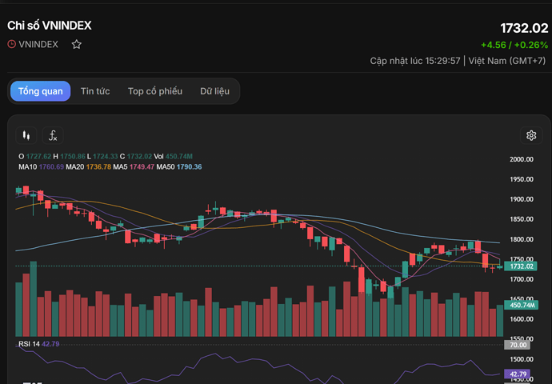
Task: Click the 1950.00 price axis label
Action: point(522,179)
